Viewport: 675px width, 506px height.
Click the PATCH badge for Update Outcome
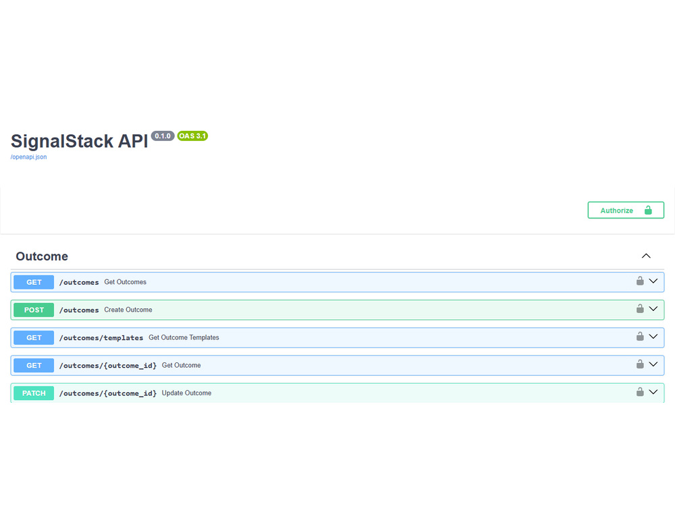[x=34, y=393]
